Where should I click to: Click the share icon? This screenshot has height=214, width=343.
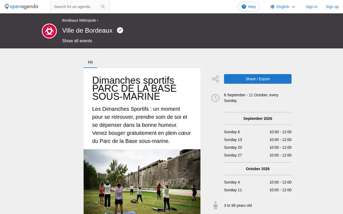(x=215, y=79)
